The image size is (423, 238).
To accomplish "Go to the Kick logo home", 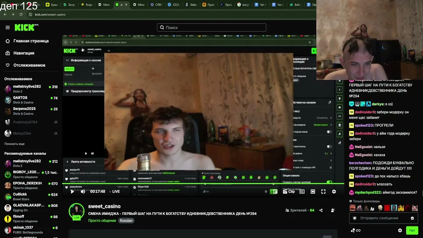I will click(26, 27).
